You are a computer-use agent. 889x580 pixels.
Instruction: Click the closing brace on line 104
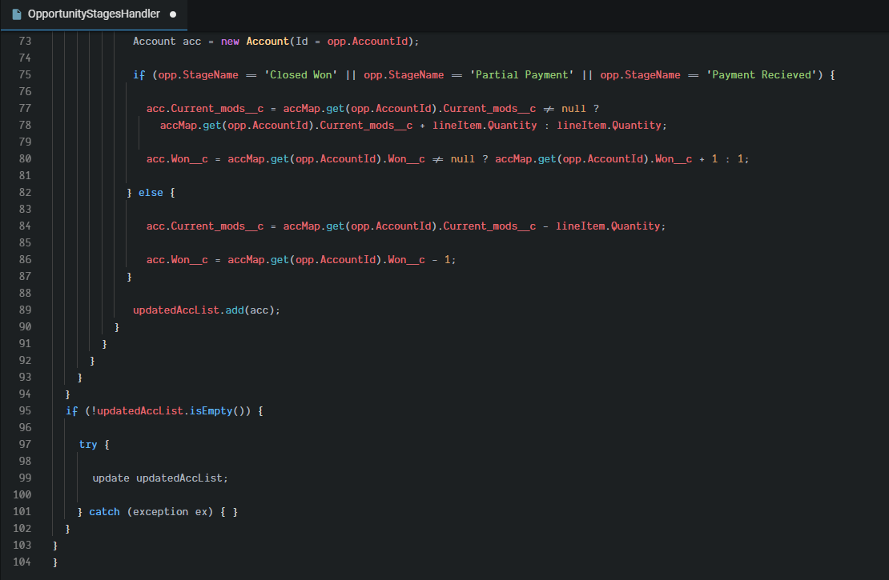pyautogui.click(x=55, y=562)
